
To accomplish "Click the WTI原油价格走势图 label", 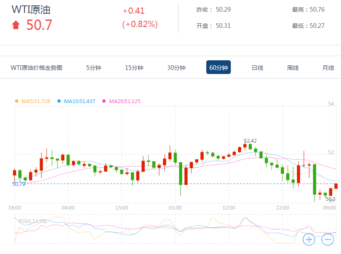I will click(x=37, y=68).
